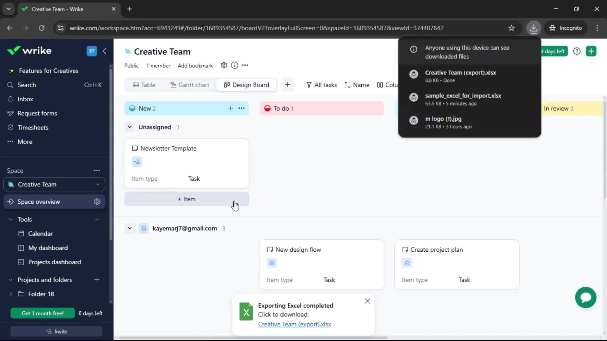Viewport: 607px width, 341px height.
Task: Open Space overview settings gear
Action: pos(97,202)
